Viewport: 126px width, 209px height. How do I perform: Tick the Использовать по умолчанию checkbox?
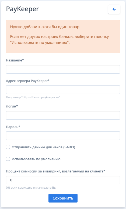click(x=8, y=159)
